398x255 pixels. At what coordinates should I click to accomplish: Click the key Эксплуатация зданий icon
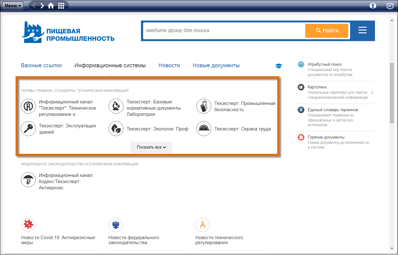(x=28, y=129)
